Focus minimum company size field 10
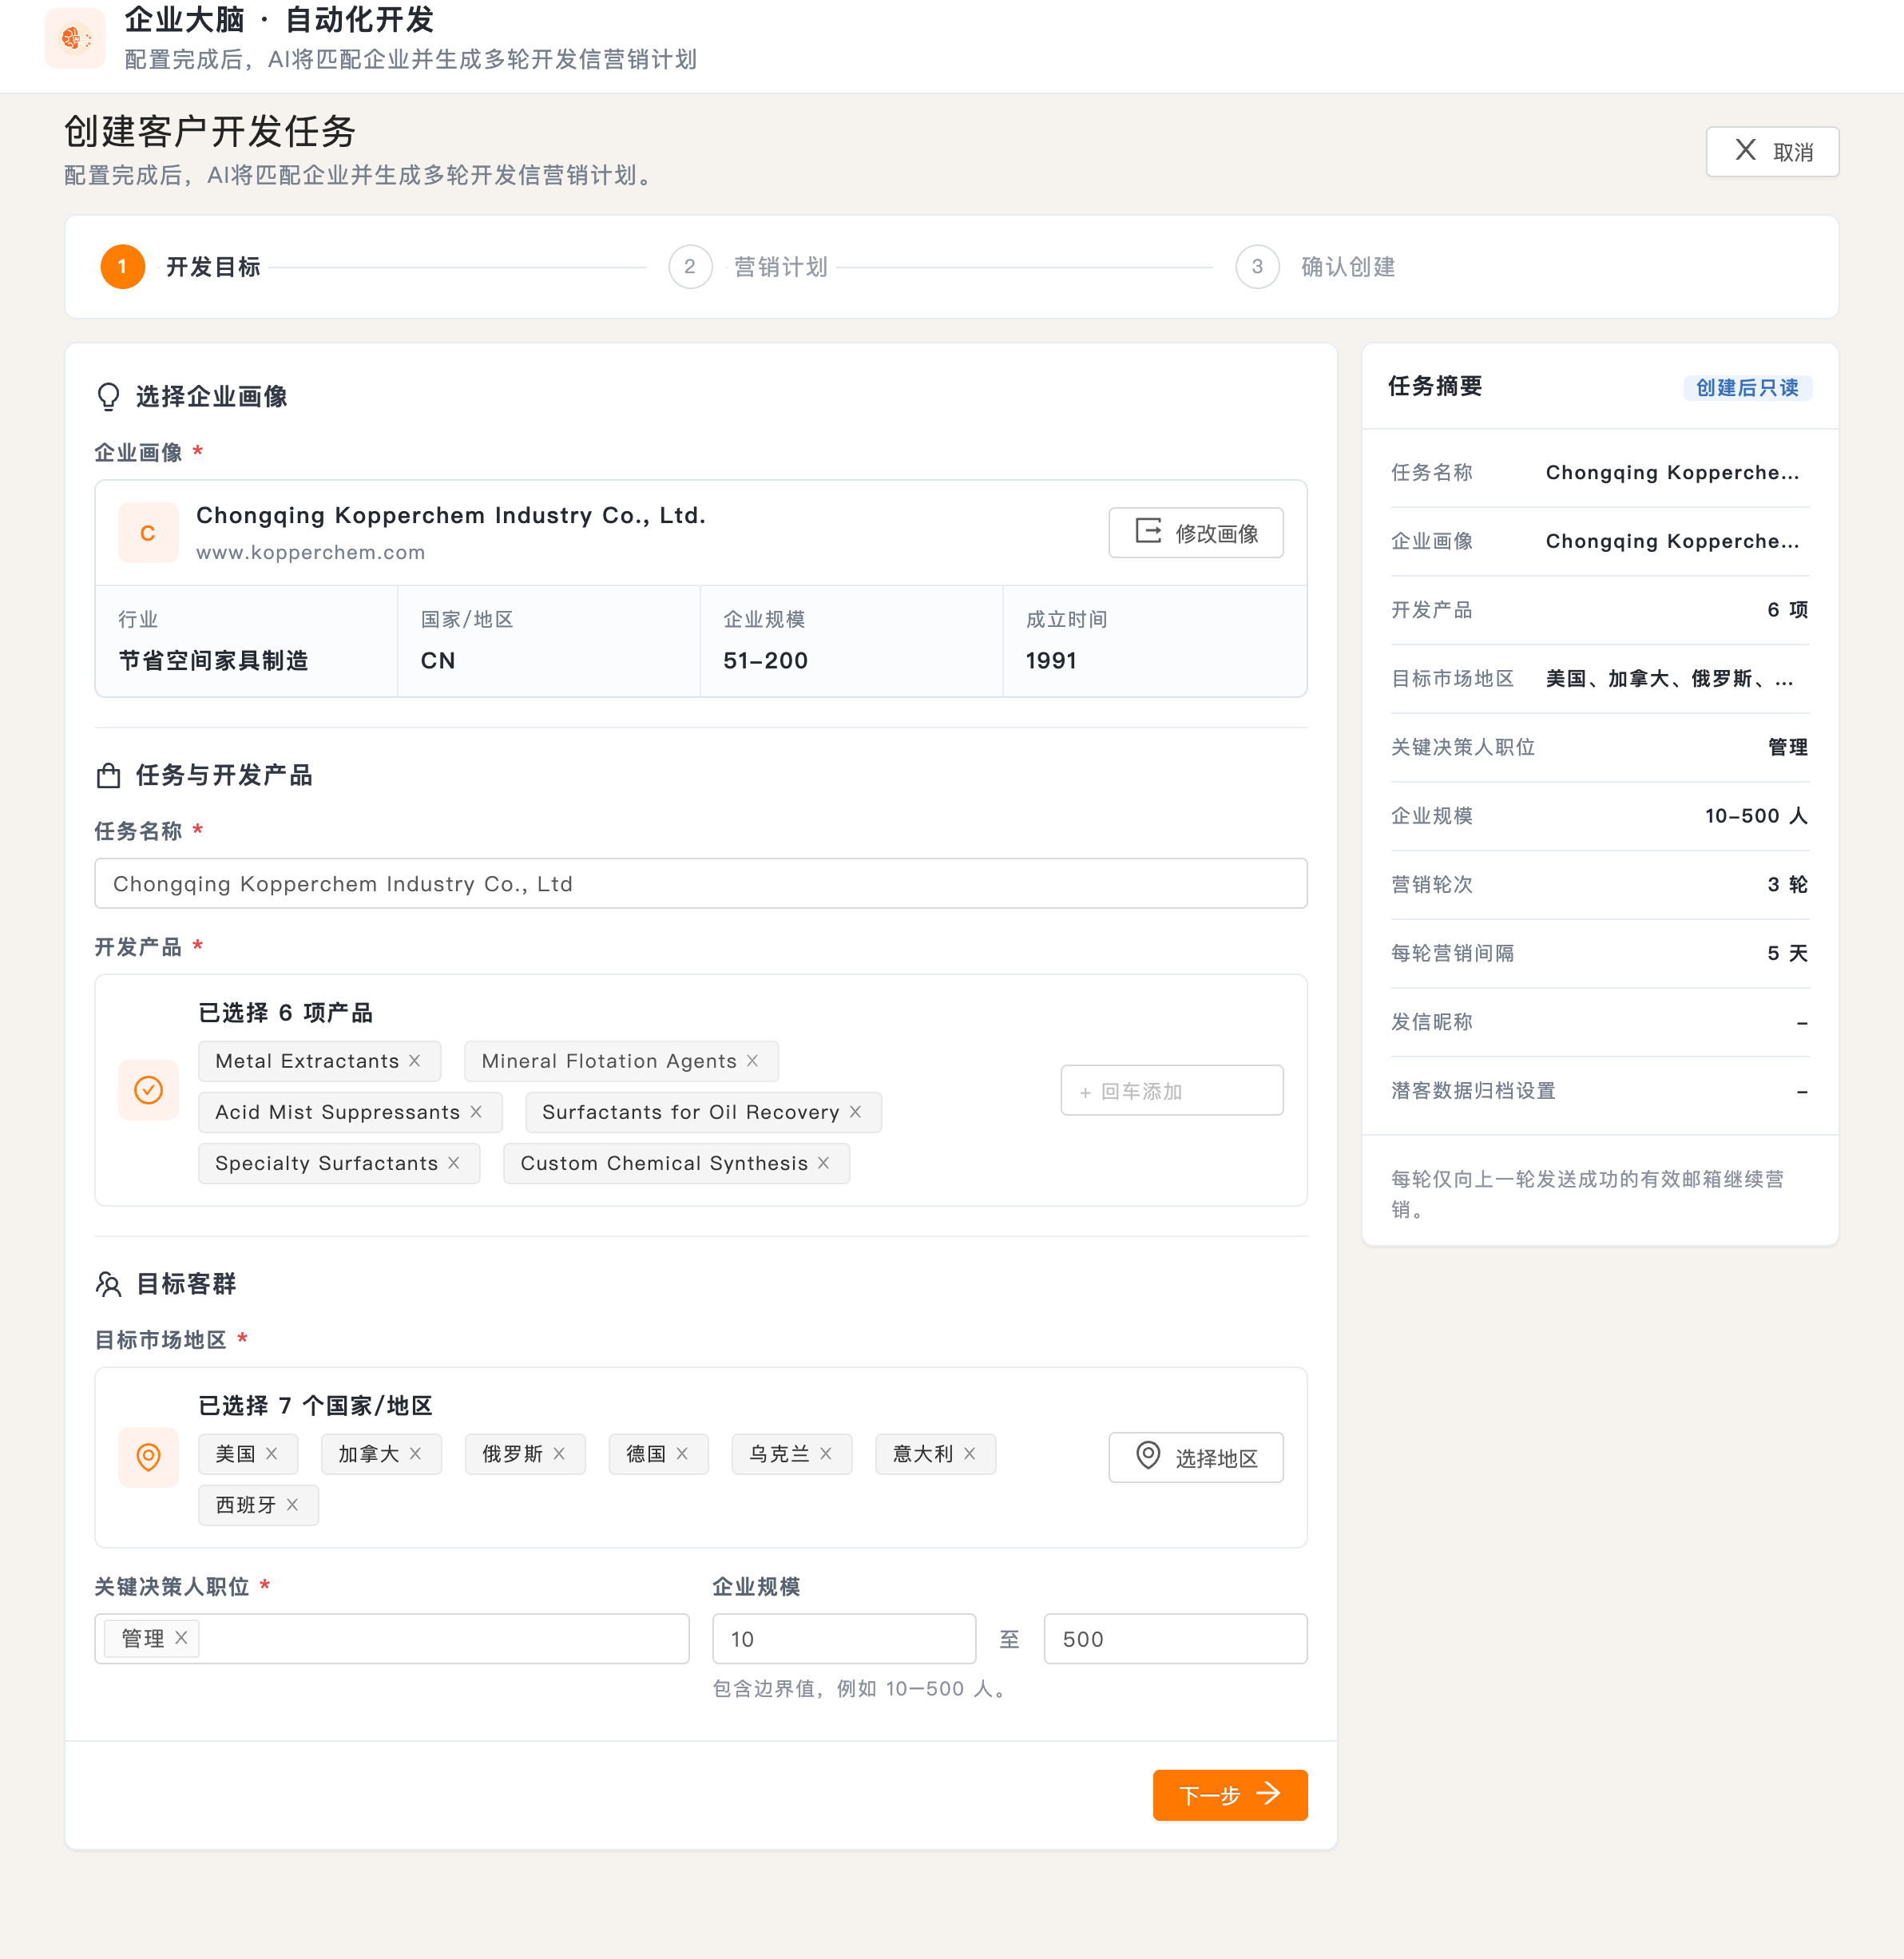 [x=844, y=1639]
